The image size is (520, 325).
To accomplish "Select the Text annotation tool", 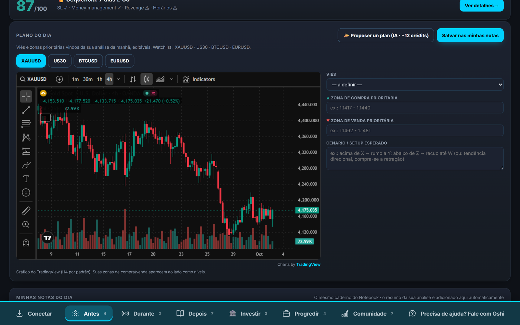I will 26,179.
